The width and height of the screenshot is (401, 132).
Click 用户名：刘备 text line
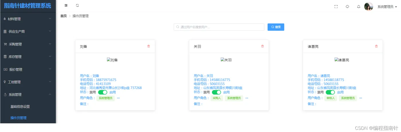pyautogui.click(x=89, y=76)
